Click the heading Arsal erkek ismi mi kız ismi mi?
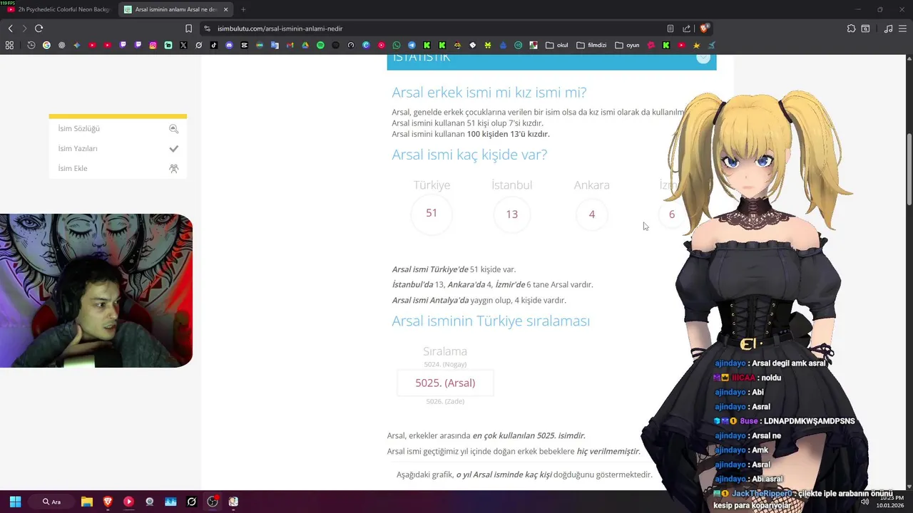The width and height of the screenshot is (913, 513). (x=489, y=93)
